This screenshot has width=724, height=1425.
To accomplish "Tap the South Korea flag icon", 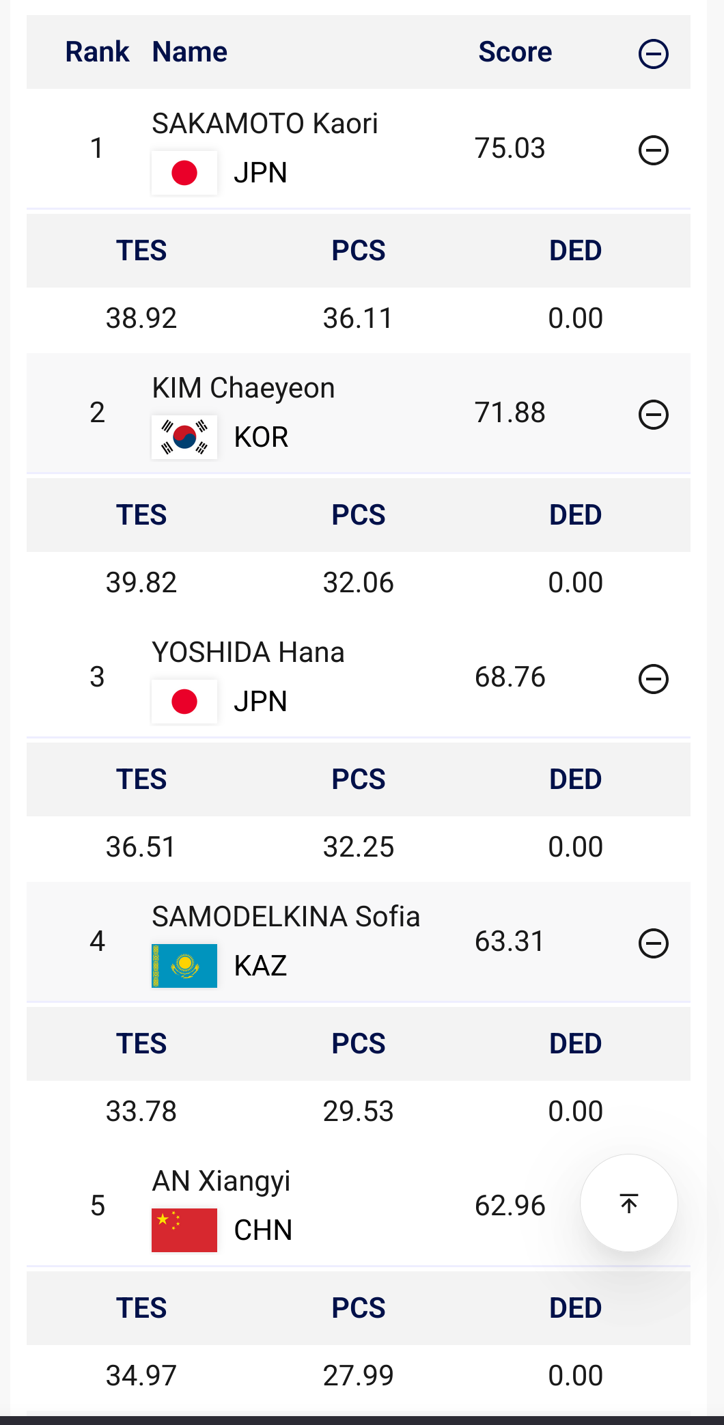I will tap(184, 437).
